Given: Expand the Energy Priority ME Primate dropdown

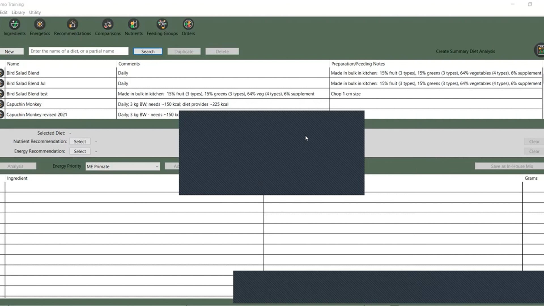Looking at the screenshot, I should coord(123,166).
